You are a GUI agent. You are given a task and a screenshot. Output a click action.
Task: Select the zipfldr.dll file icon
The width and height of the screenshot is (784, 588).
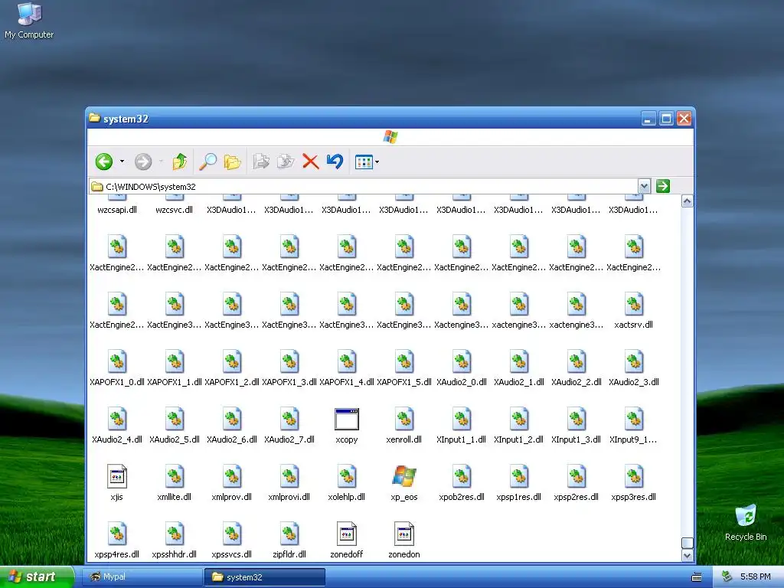click(289, 534)
